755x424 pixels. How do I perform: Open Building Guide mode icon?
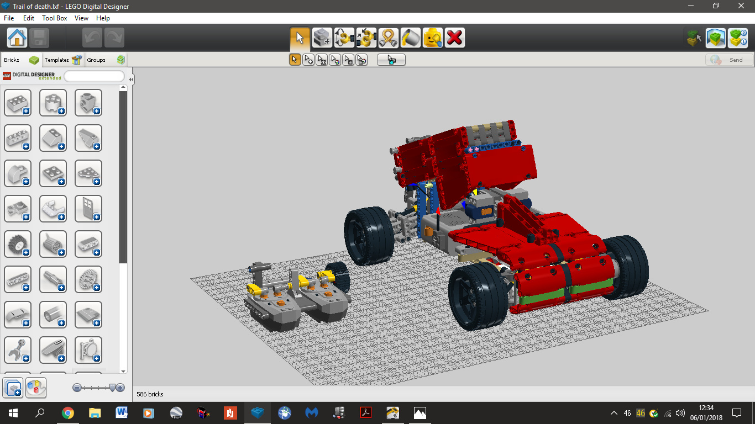tap(738, 38)
